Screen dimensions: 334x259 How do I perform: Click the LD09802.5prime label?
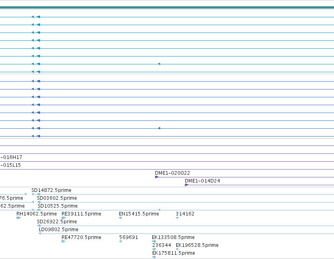pos(58,230)
